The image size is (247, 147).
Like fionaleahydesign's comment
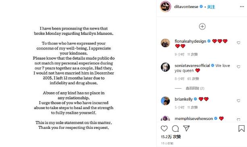(x=239, y=43)
